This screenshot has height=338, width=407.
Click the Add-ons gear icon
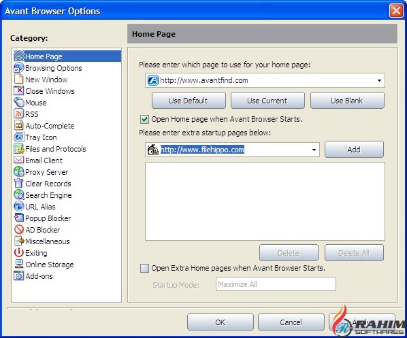(x=18, y=275)
